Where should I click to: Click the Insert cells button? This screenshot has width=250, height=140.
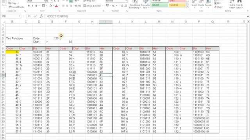pyautogui.click(x=194, y=4)
